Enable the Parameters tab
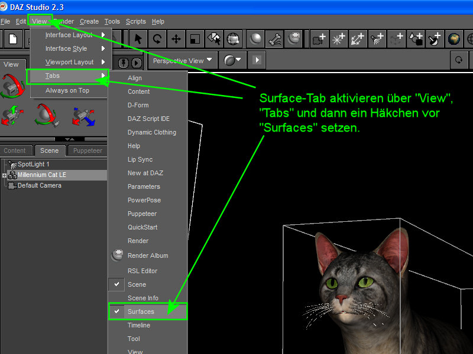The width and height of the screenshot is (473, 354). [148, 186]
